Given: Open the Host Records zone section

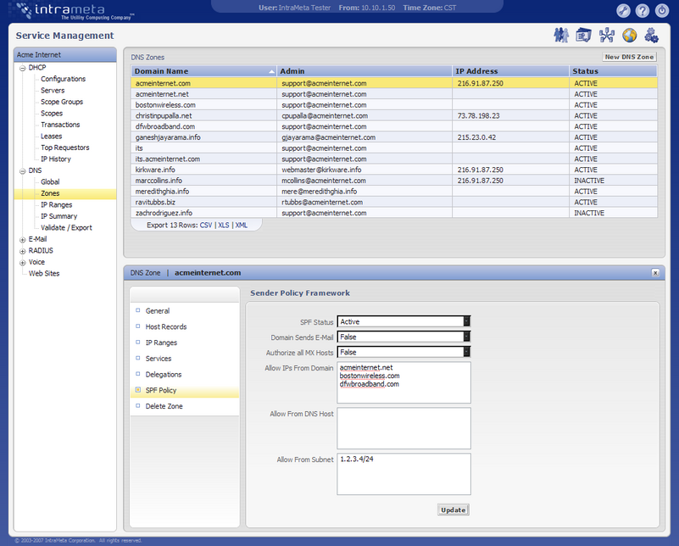Looking at the screenshot, I should coord(166,326).
